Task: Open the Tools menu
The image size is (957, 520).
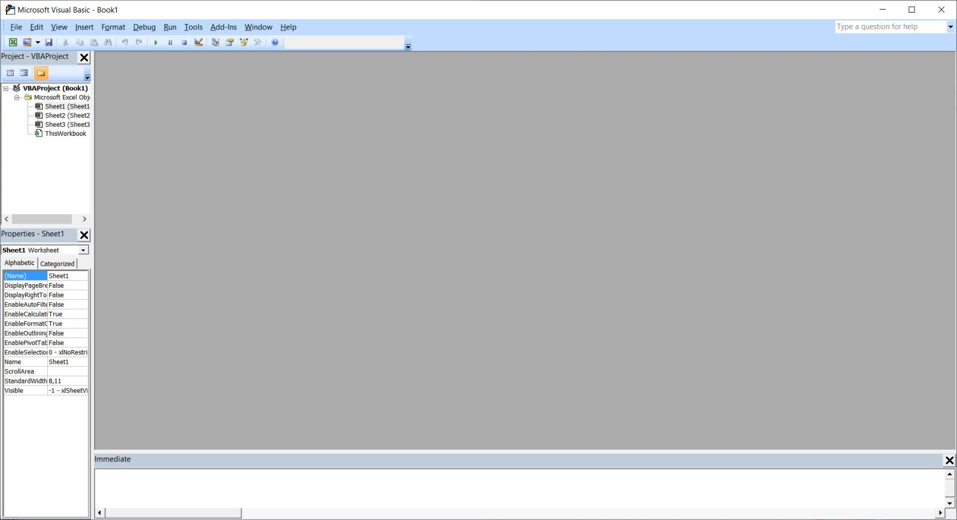Action: tap(193, 27)
